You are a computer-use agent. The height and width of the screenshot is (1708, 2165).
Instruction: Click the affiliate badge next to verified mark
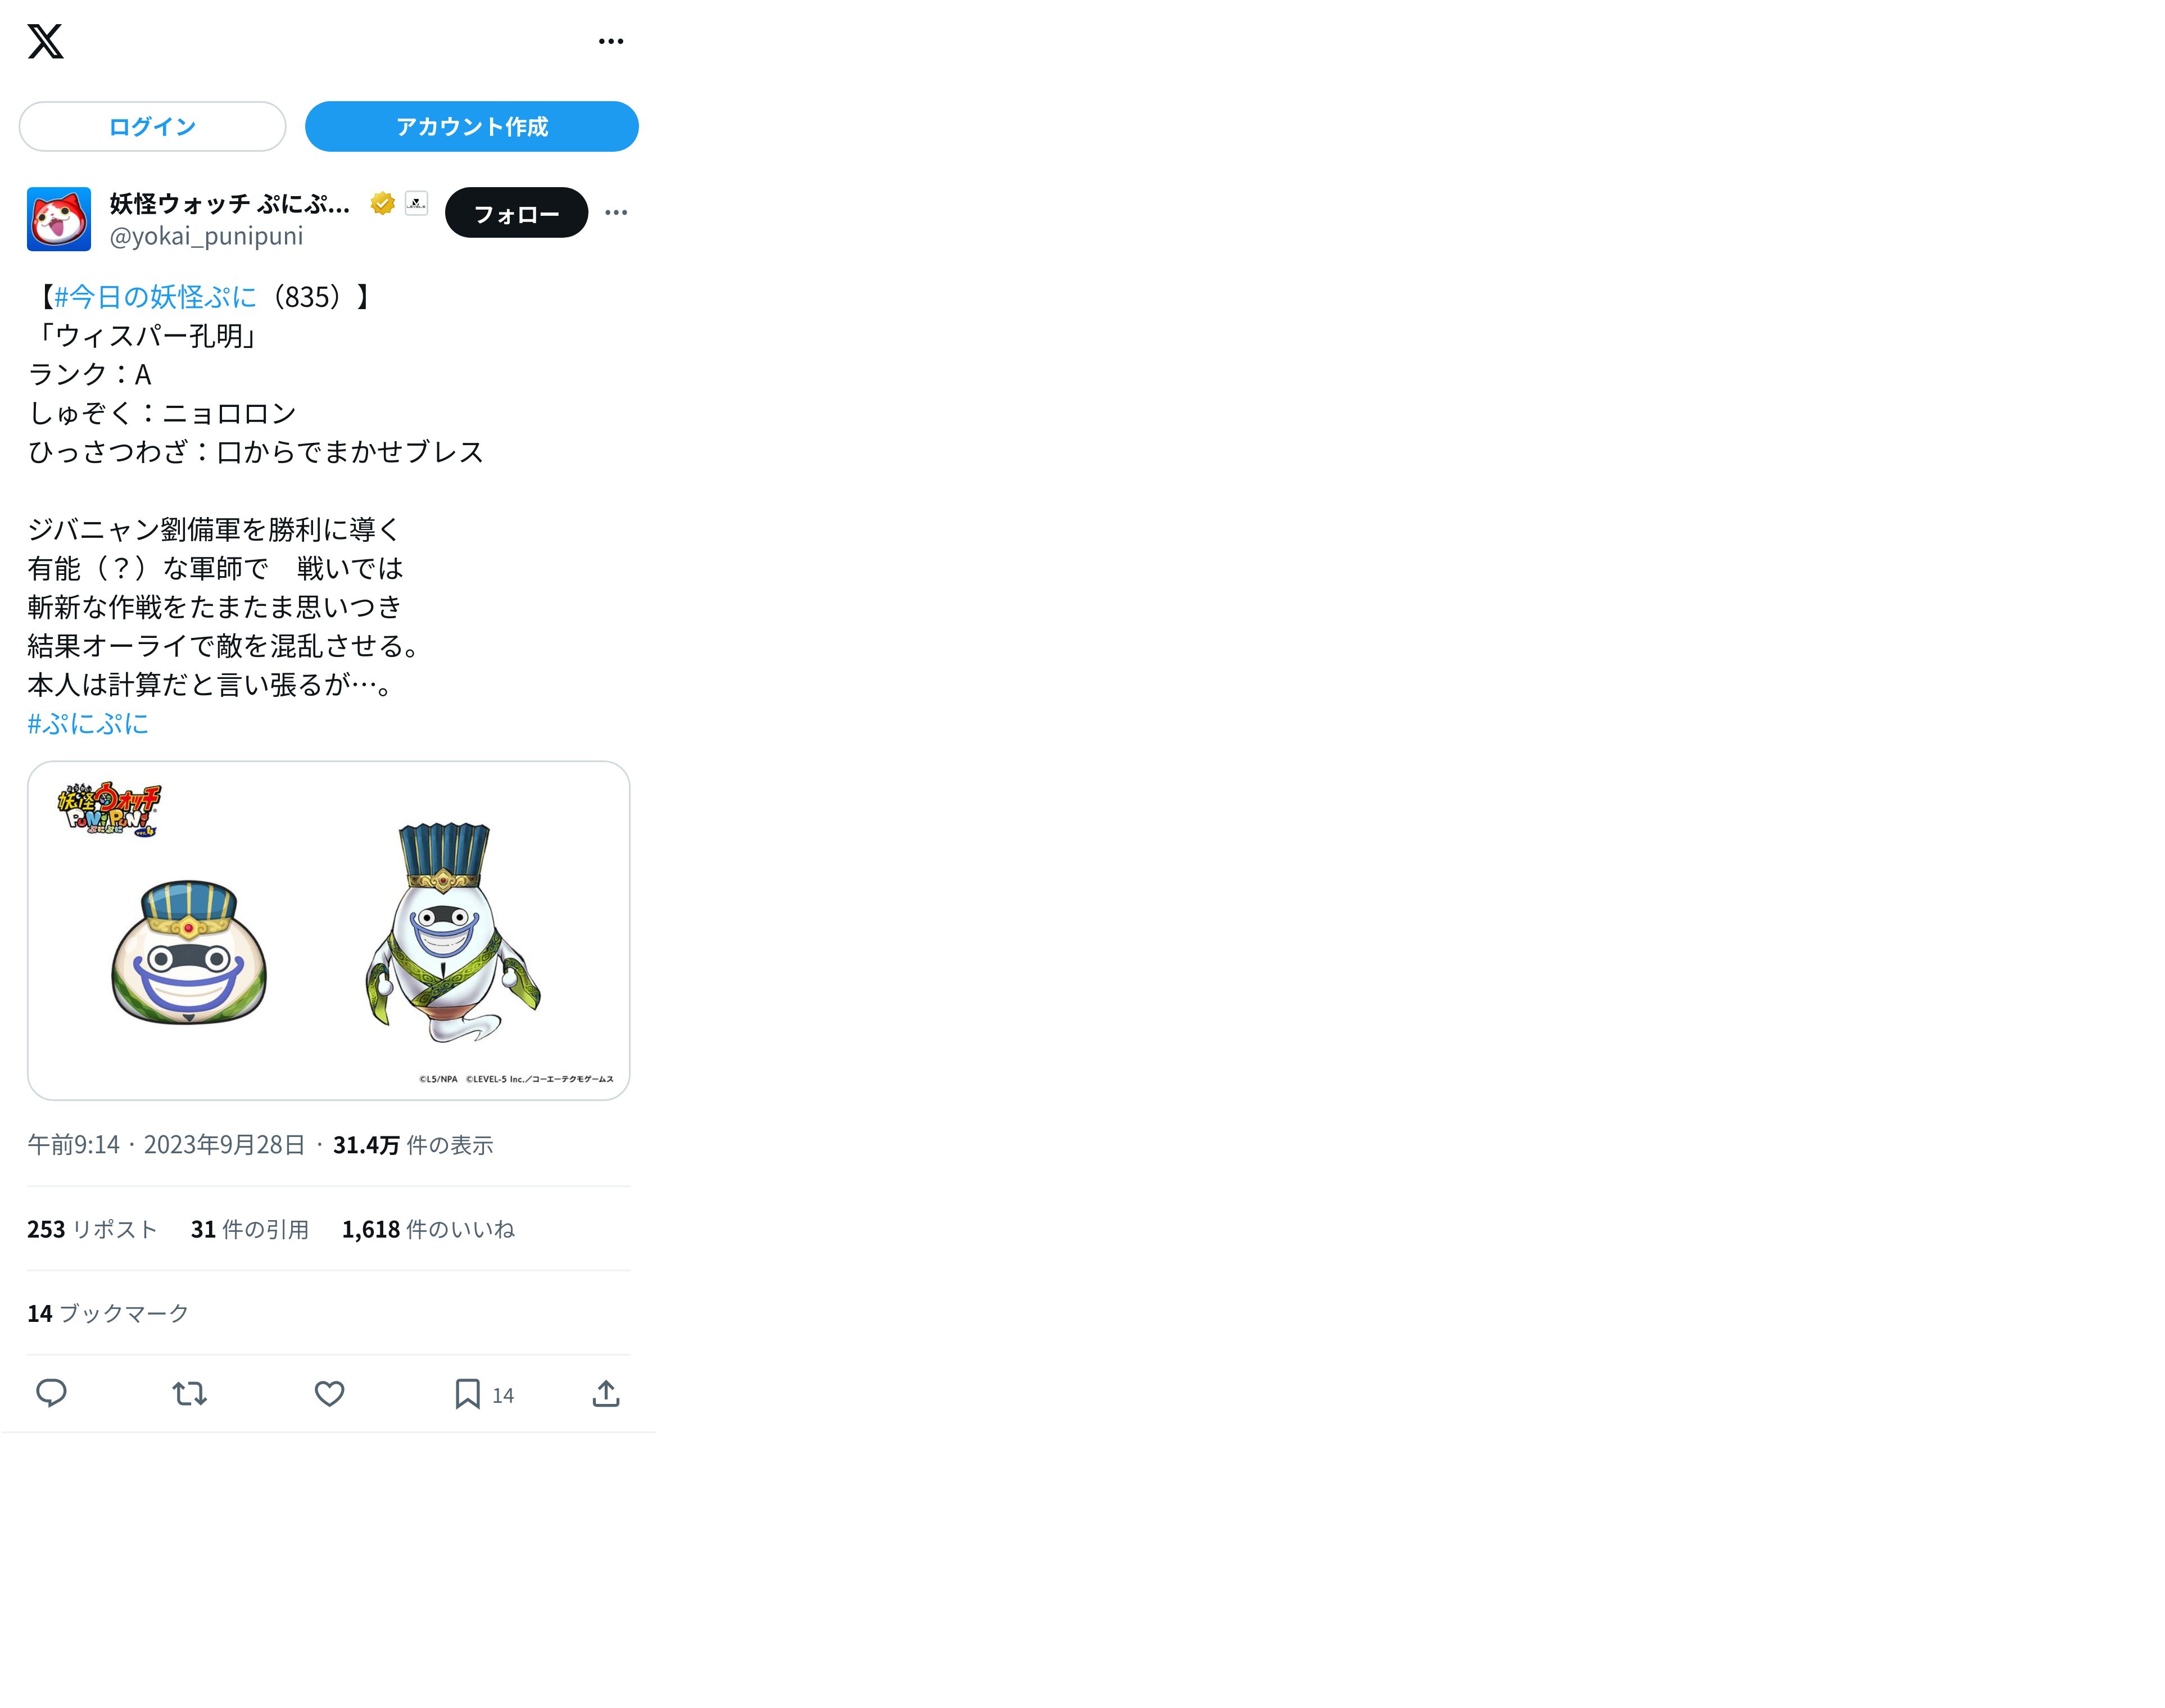coord(417,203)
